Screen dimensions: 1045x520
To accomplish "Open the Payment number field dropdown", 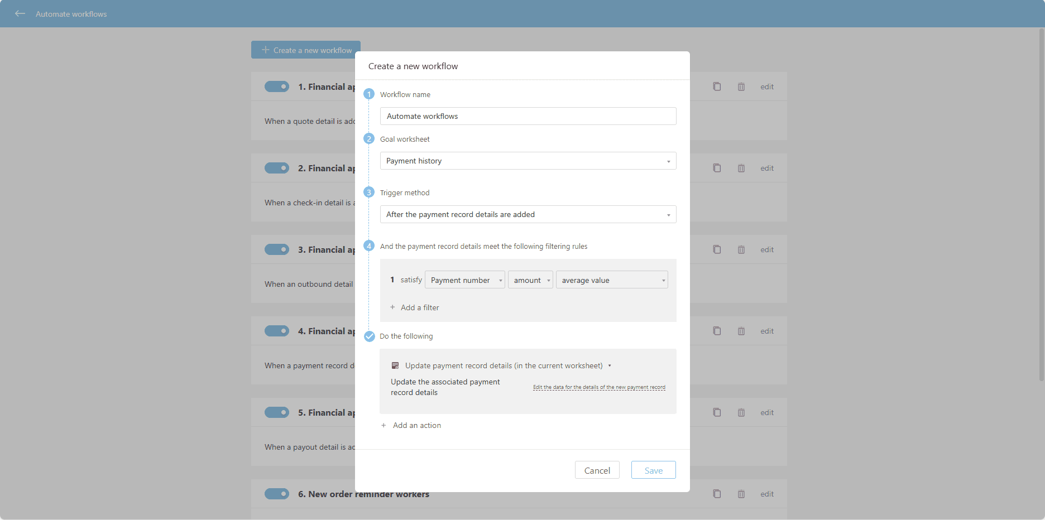I will pyautogui.click(x=464, y=280).
